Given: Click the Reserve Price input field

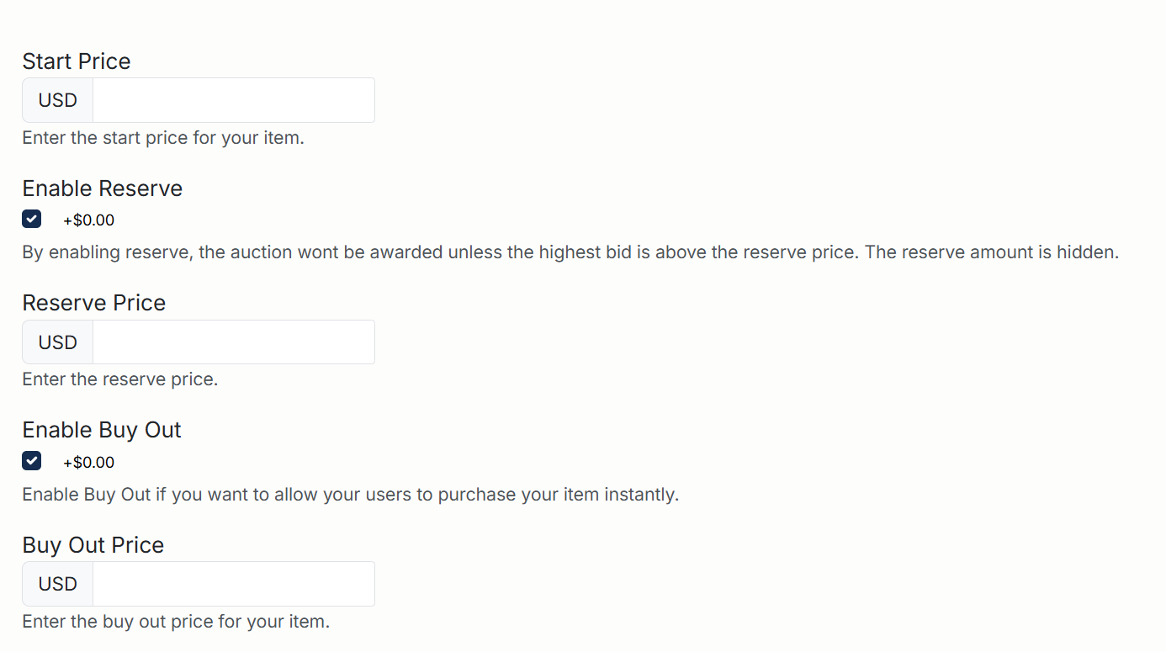Looking at the screenshot, I should pos(233,342).
